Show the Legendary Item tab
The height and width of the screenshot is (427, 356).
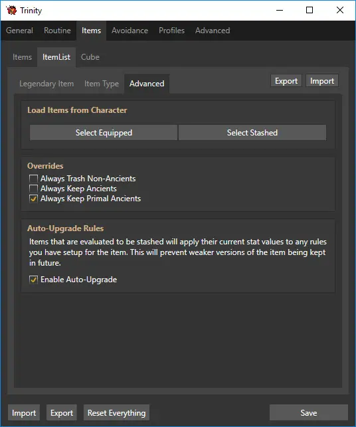46,84
